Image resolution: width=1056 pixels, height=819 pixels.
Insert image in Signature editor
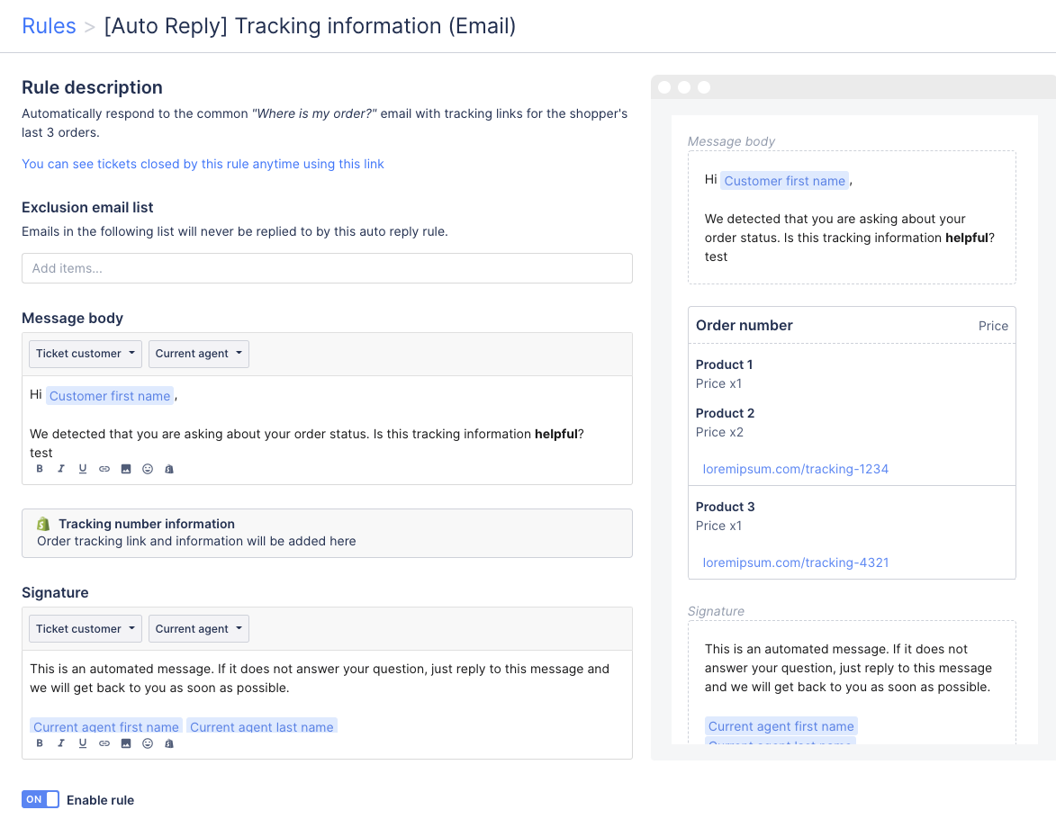click(126, 743)
